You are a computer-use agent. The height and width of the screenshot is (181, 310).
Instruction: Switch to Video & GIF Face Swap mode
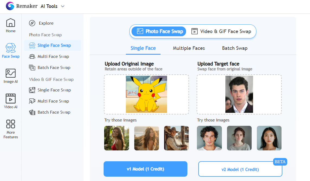point(221,31)
